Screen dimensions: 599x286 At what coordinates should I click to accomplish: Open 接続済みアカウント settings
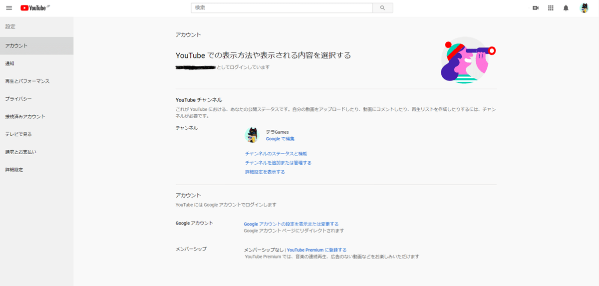pos(36,116)
